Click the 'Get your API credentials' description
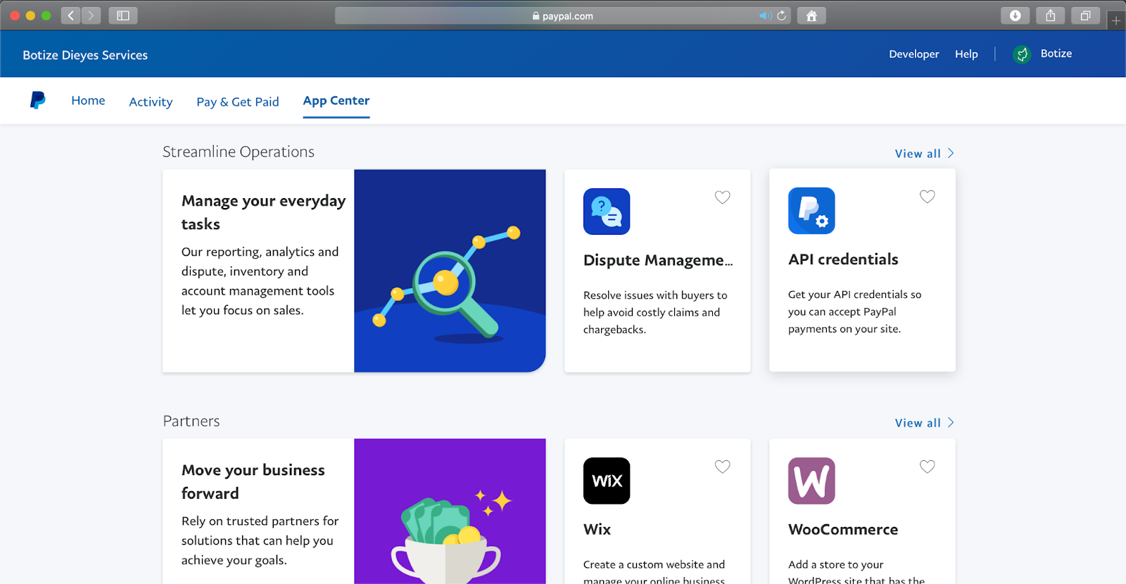Viewport: 1126px width, 584px height. click(854, 311)
